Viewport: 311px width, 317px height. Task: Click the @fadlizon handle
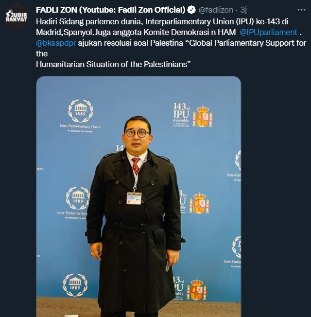(216, 10)
